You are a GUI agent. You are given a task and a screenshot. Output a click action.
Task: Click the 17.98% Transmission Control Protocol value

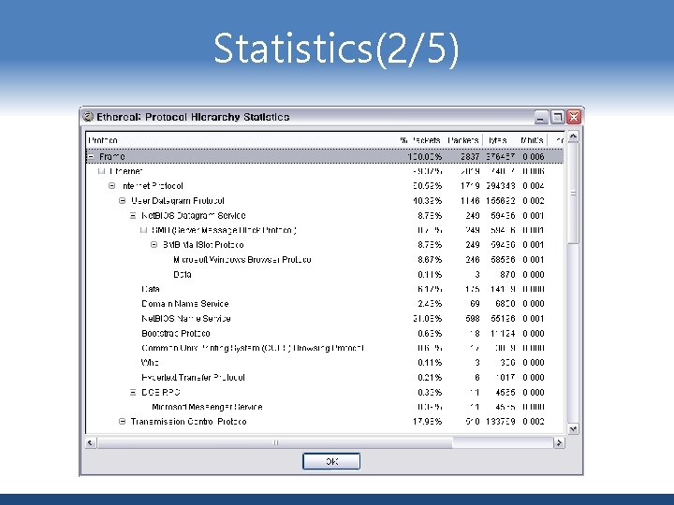point(427,422)
